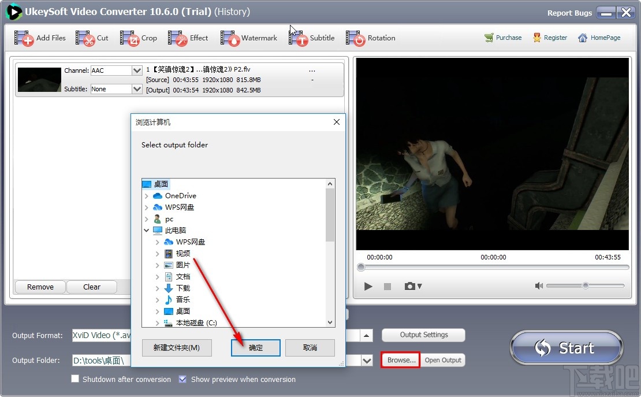
Task: Click the Add Files toolbar icon
Action: tap(24, 38)
